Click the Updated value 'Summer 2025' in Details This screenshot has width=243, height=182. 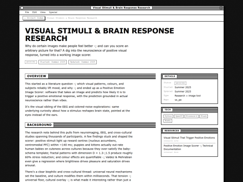coord(183,92)
